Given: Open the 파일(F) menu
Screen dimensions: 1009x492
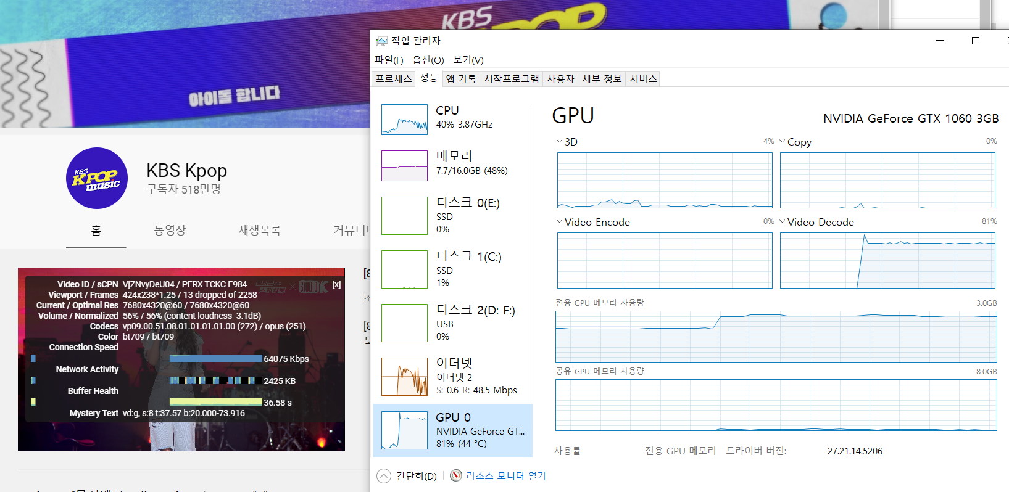Looking at the screenshot, I should tap(389, 60).
